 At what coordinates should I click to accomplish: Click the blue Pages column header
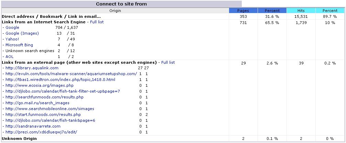coord(243,11)
